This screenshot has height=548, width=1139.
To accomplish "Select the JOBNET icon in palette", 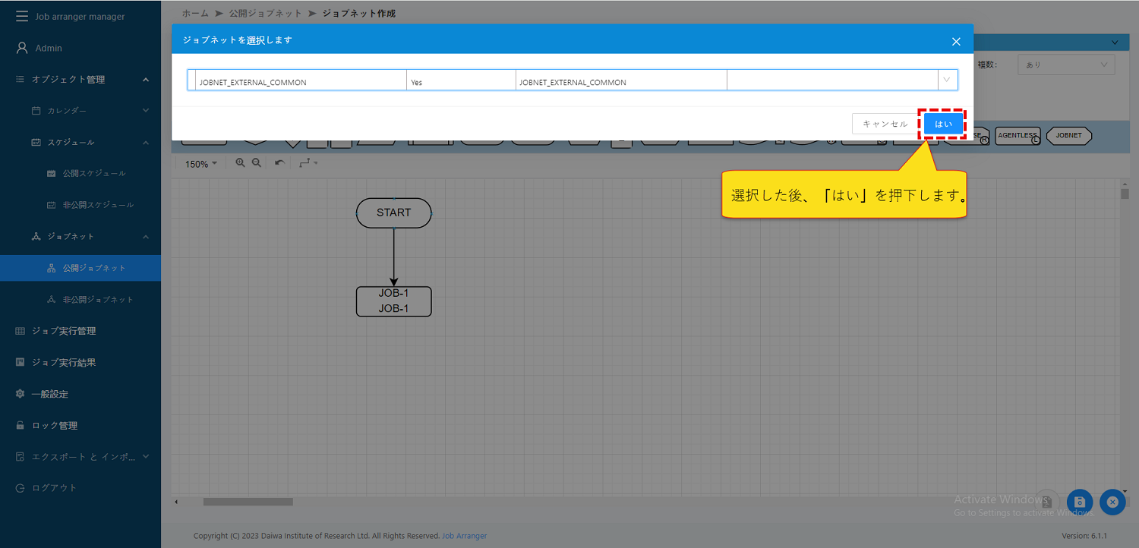I will point(1068,136).
